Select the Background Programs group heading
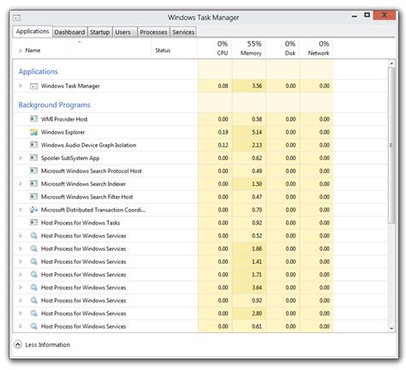406x370 pixels. tap(54, 104)
